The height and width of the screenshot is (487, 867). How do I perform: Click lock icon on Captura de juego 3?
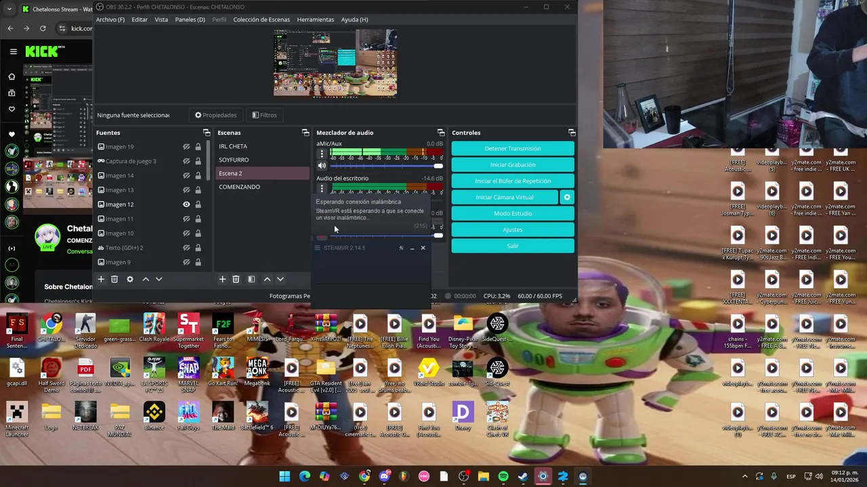[x=198, y=161]
